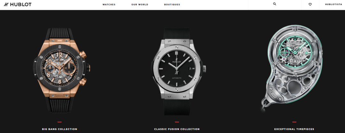Open the Watches menu
Viewport: 345px width, 133px height.
click(109, 4)
